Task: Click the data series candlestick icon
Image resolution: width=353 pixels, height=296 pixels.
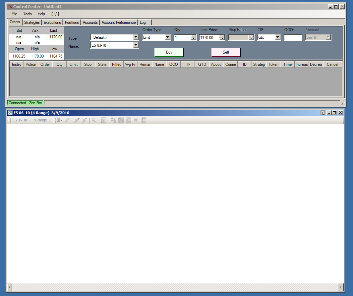Action: tap(121, 120)
